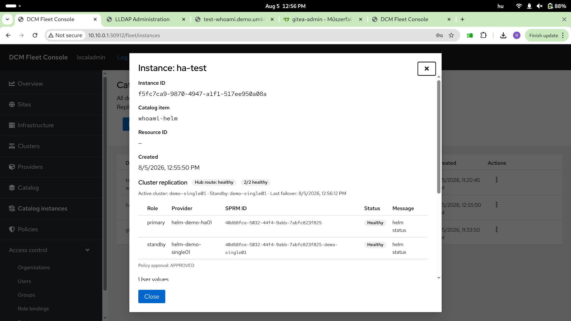The image size is (571, 321).
Task: Reload the page
Action: (x=35, y=35)
